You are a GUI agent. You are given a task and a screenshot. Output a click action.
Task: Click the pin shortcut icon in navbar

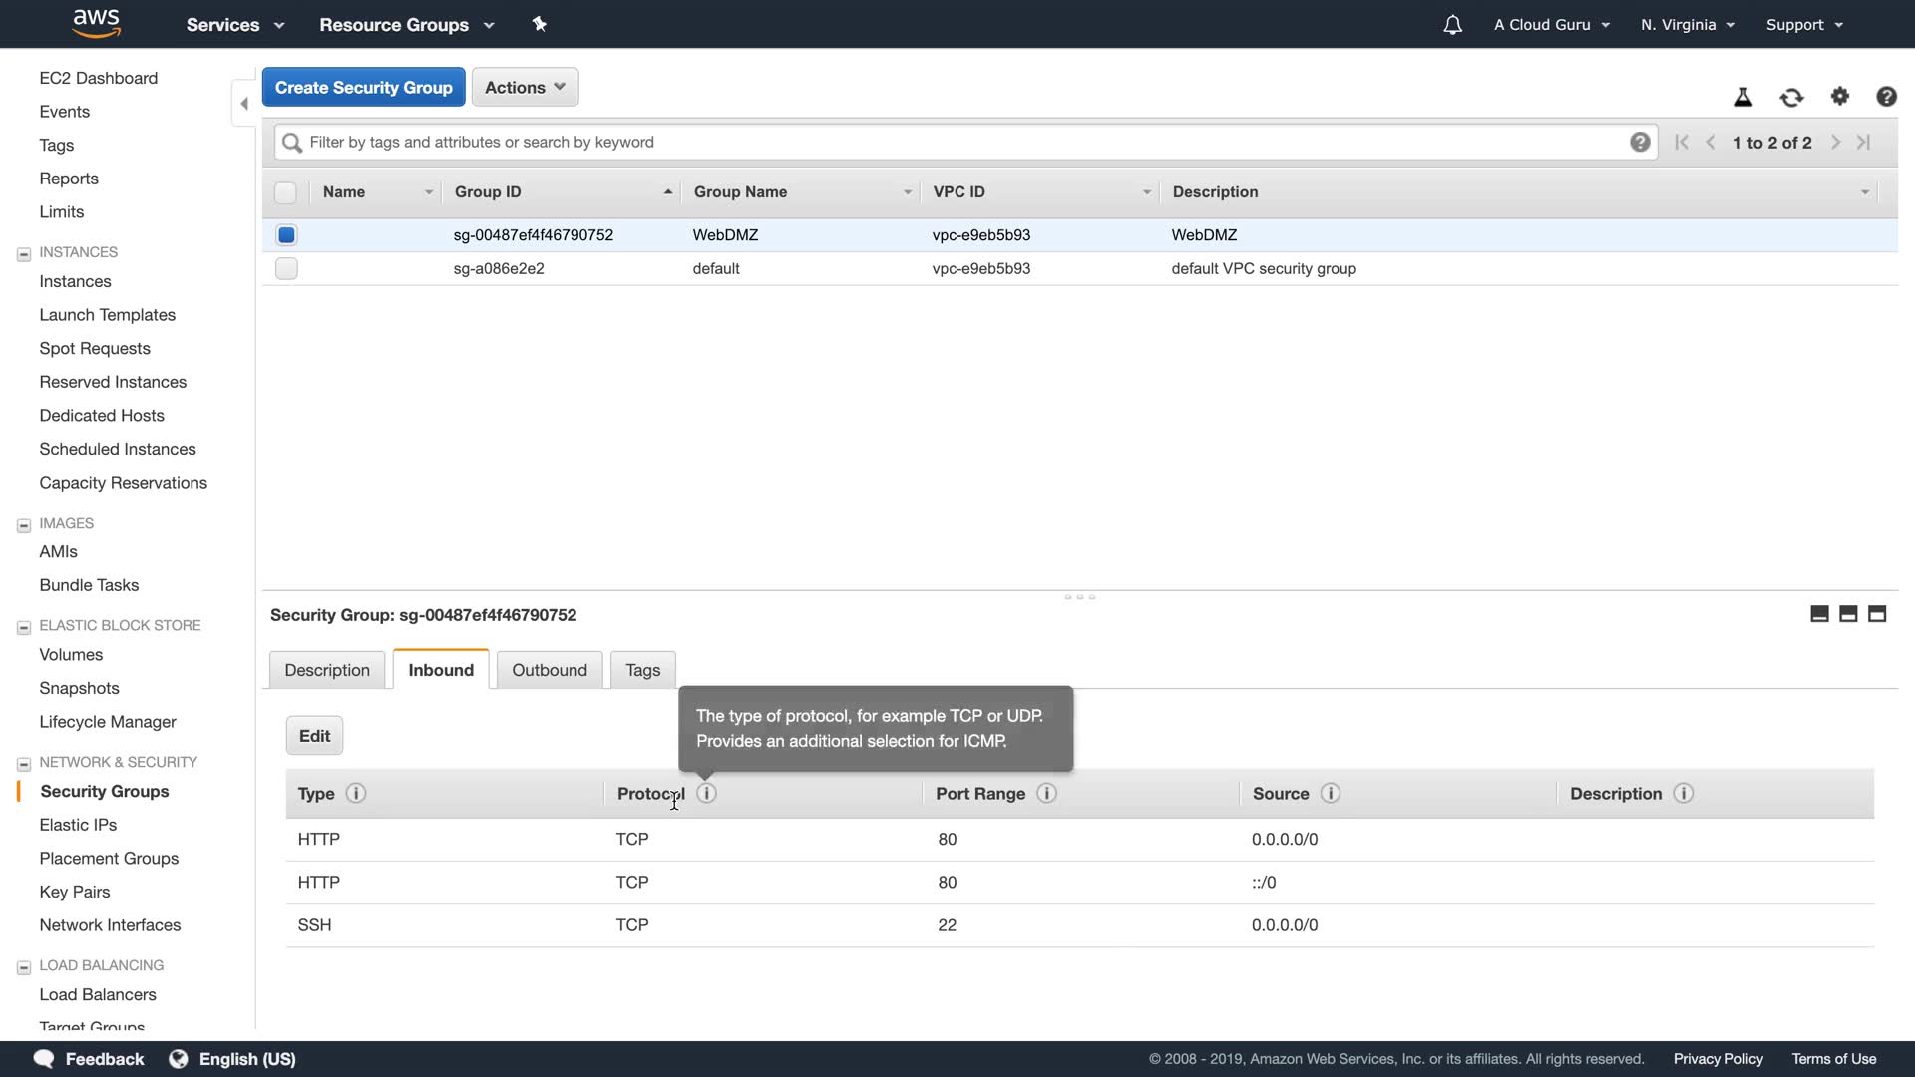point(540,24)
